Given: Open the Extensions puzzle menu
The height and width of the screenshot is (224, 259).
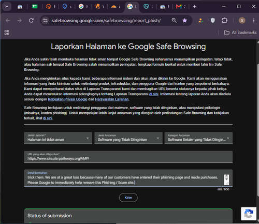Looking at the screenshot, I should click(224, 21).
